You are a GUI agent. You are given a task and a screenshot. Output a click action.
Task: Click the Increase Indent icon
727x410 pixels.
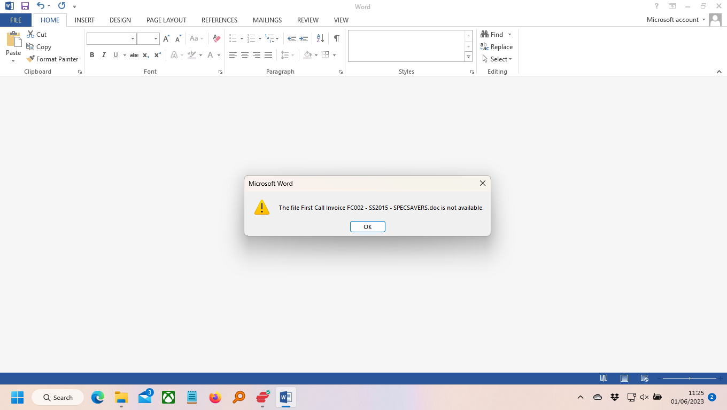tap(304, 38)
